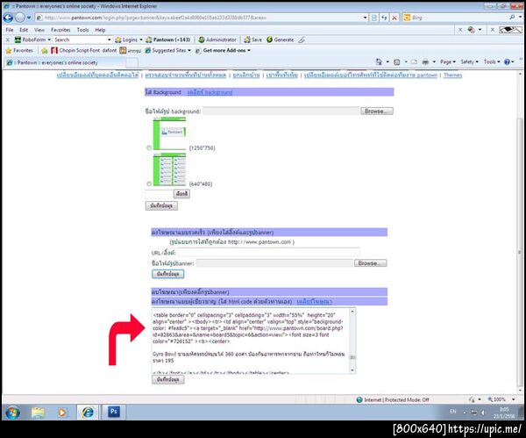Click the Pantown (+143) RoboForm passcard

pos(168,39)
